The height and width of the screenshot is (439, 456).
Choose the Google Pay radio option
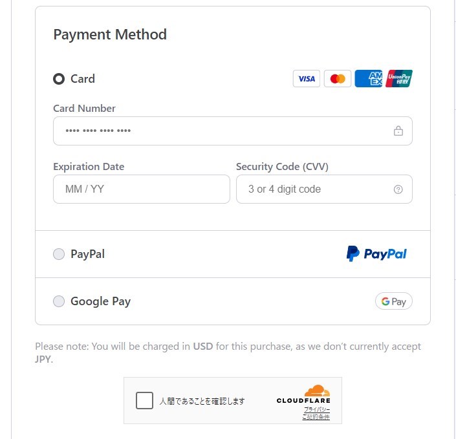point(59,301)
